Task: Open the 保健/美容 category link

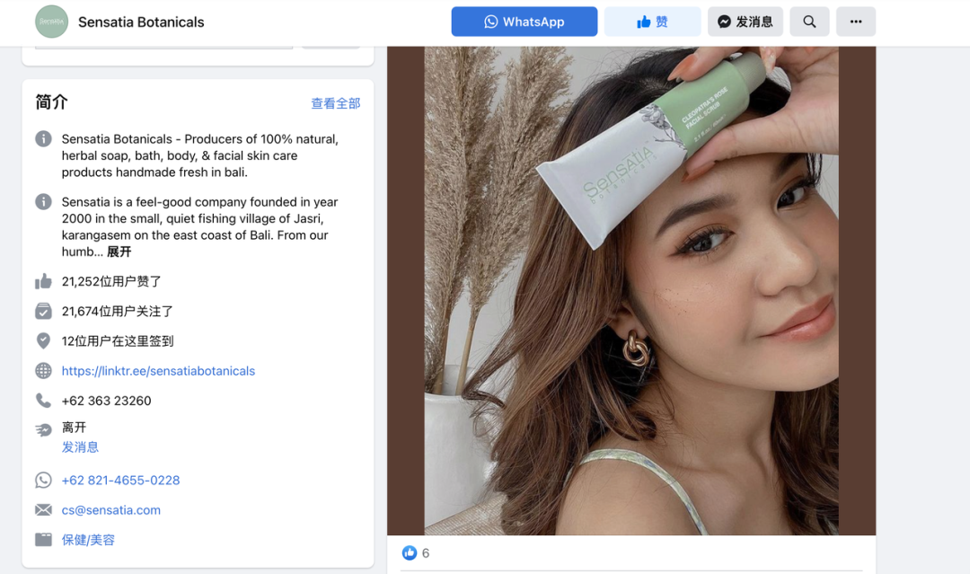Action: (88, 540)
